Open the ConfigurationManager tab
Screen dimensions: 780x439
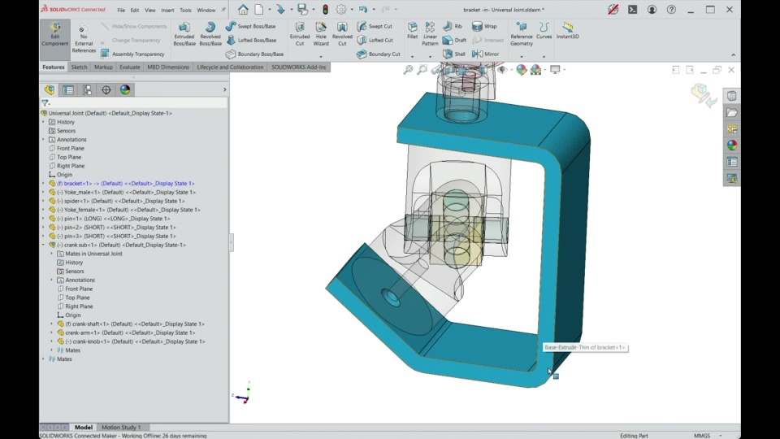click(87, 89)
